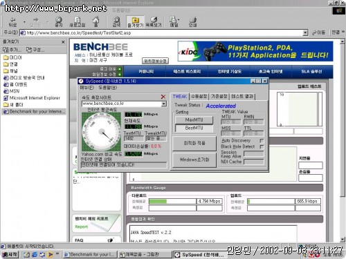Click the Windows reset button
Screen dimensions: 346x259
194,160
